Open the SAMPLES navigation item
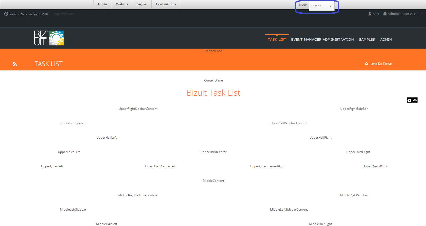The image size is (426, 226). point(367,40)
